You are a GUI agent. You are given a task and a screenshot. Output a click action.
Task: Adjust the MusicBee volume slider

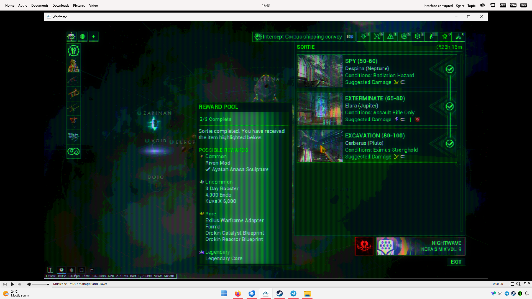(40, 284)
